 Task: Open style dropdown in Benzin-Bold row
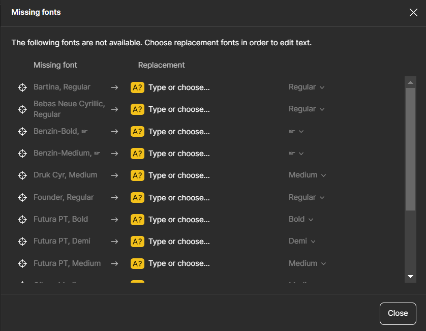pyautogui.click(x=296, y=131)
